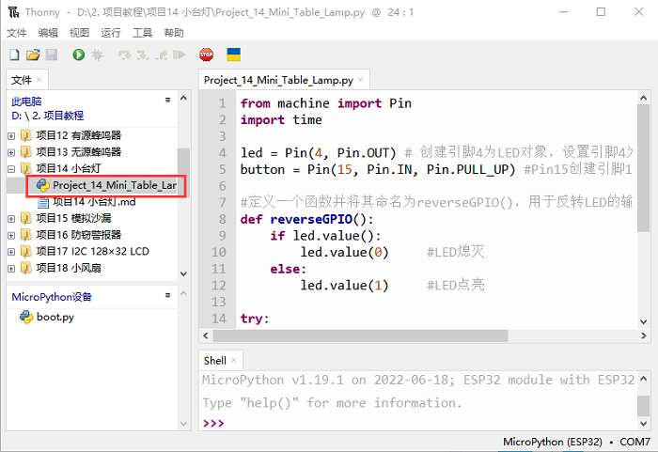658x452 pixels.
Task: Select the 项目14 小台灯.md file
Action: 94,201
